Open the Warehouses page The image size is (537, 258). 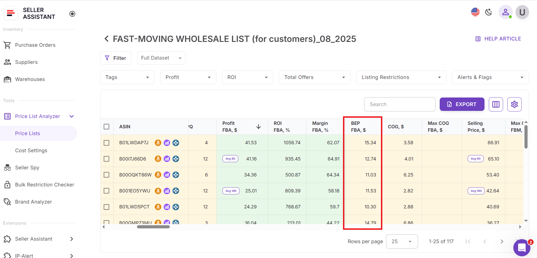click(x=30, y=79)
